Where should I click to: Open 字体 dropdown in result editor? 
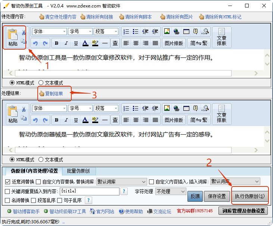[49, 108]
